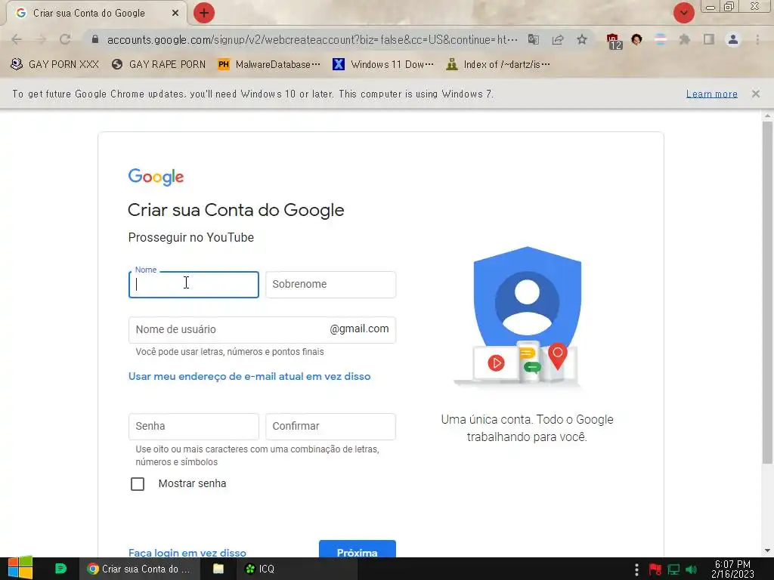Open the red flag Action Center icon
Viewport: 774px width, 580px height.
coord(655,569)
